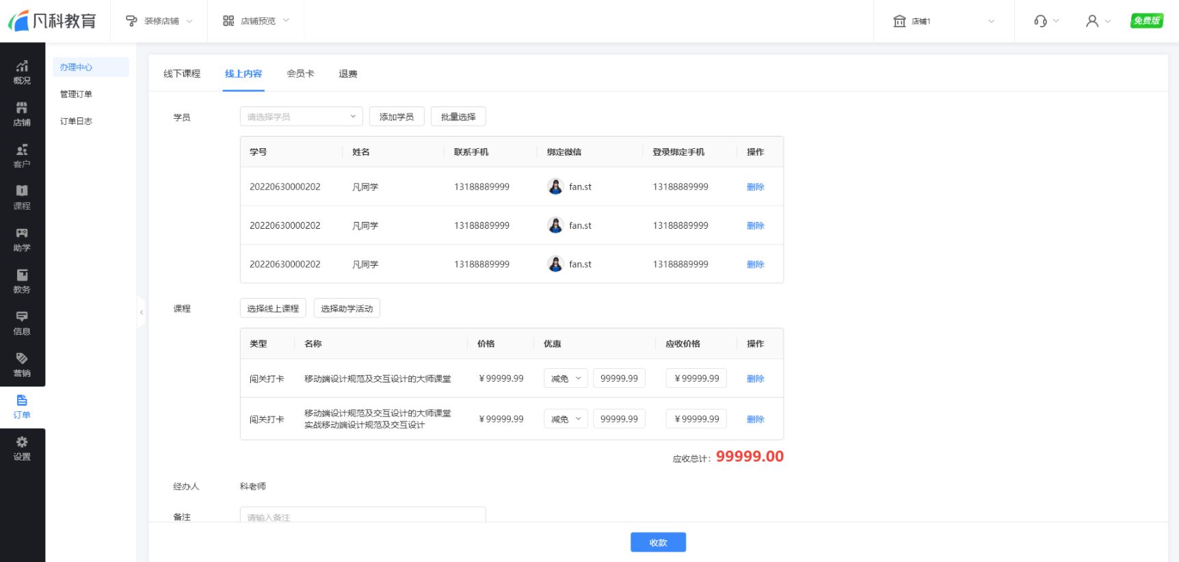The image size is (1179, 562).
Task: Switch to the 会员卡 tab
Action: 300,74
